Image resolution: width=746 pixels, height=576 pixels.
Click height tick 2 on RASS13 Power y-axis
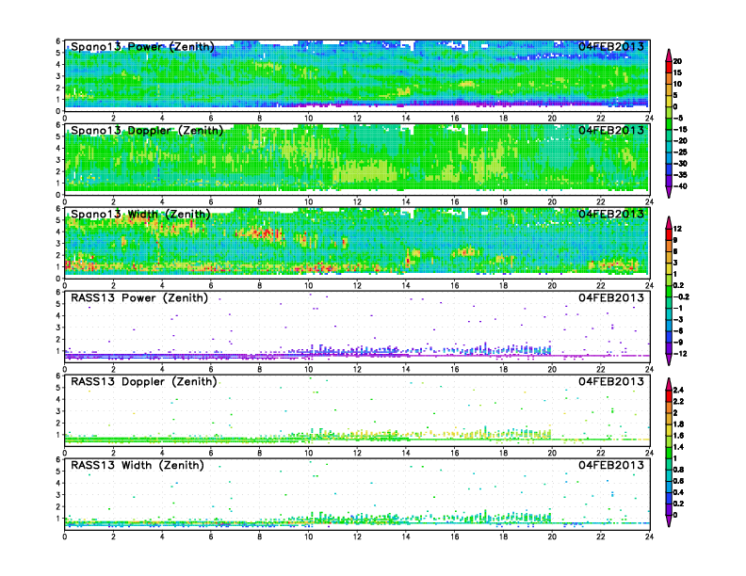[58, 340]
